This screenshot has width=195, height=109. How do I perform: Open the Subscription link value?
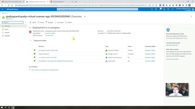[x=50, y=33]
